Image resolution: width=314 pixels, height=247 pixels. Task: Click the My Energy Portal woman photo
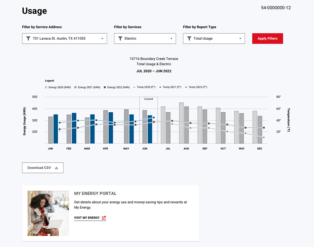click(x=48, y=213)
